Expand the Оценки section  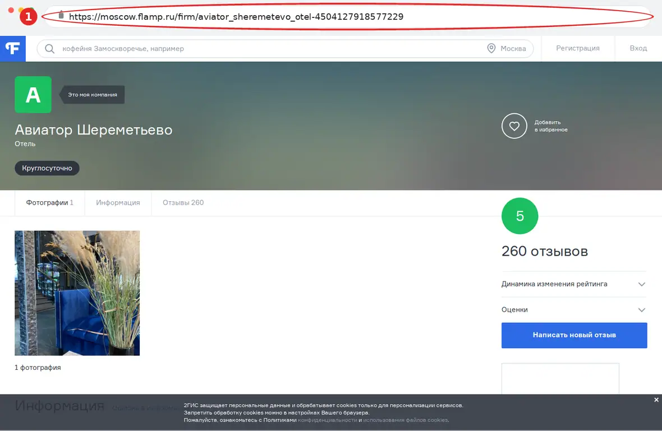pyautogui.click(x=574, y=309)
